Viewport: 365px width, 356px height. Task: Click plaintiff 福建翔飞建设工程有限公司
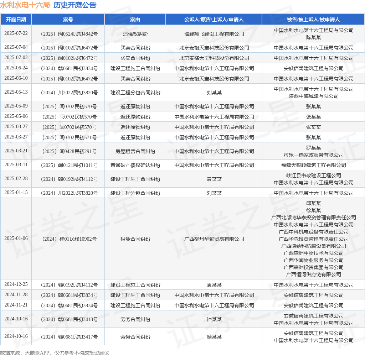(214, 34)
